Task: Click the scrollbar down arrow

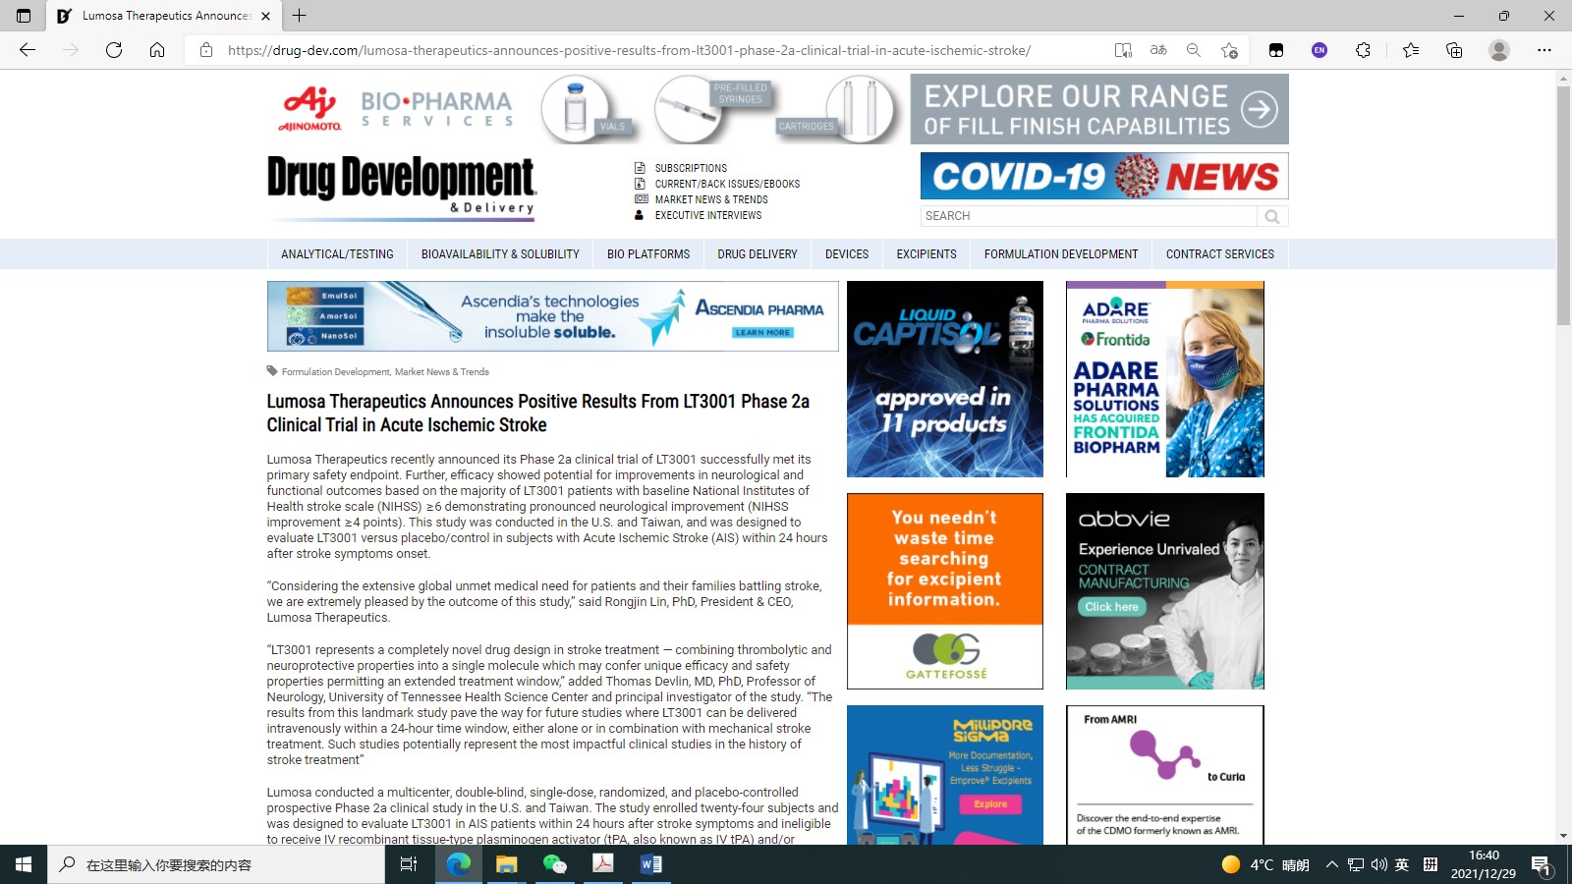Action: pyautogui.click(x=1563, y=836)
